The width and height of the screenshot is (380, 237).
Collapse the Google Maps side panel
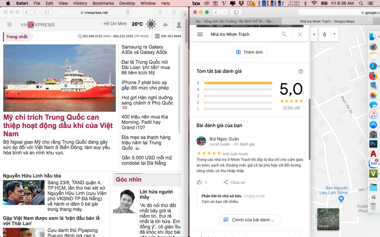[x=314, y=34]
